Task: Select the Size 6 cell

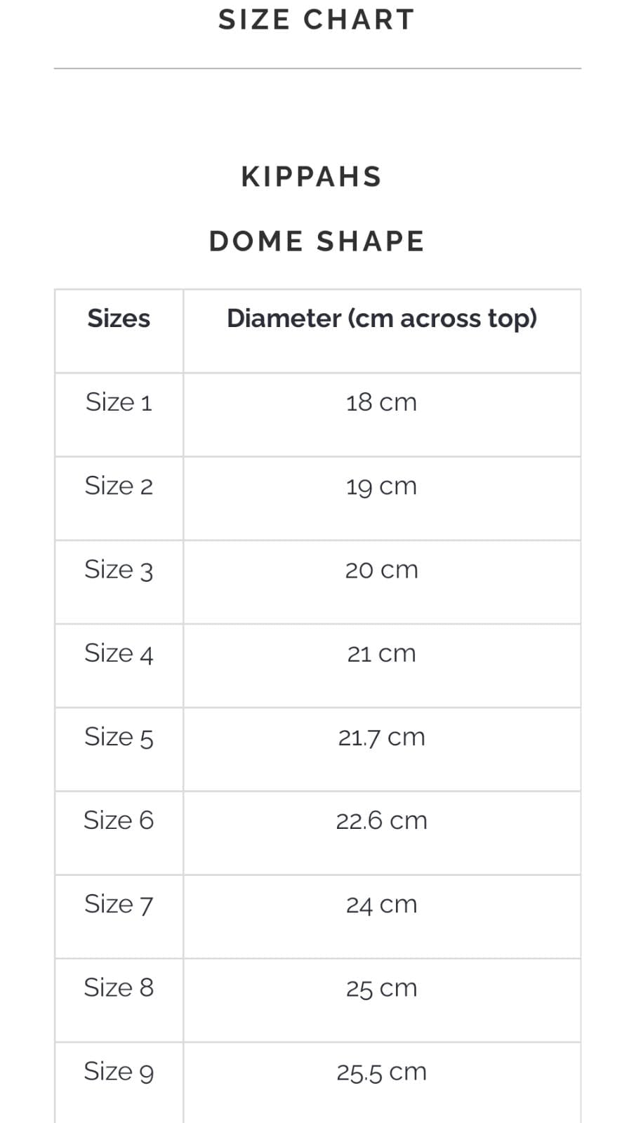Action: tap(119, 820)
